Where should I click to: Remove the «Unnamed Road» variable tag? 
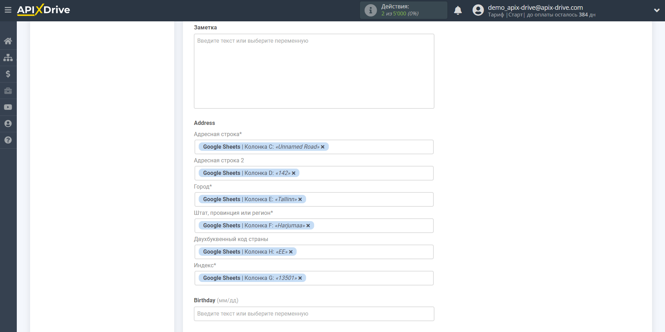[323, 147]
